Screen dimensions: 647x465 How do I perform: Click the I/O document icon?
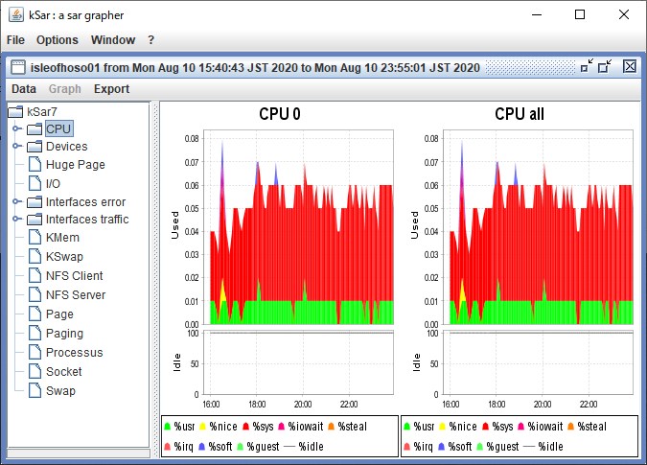(35, 183)
